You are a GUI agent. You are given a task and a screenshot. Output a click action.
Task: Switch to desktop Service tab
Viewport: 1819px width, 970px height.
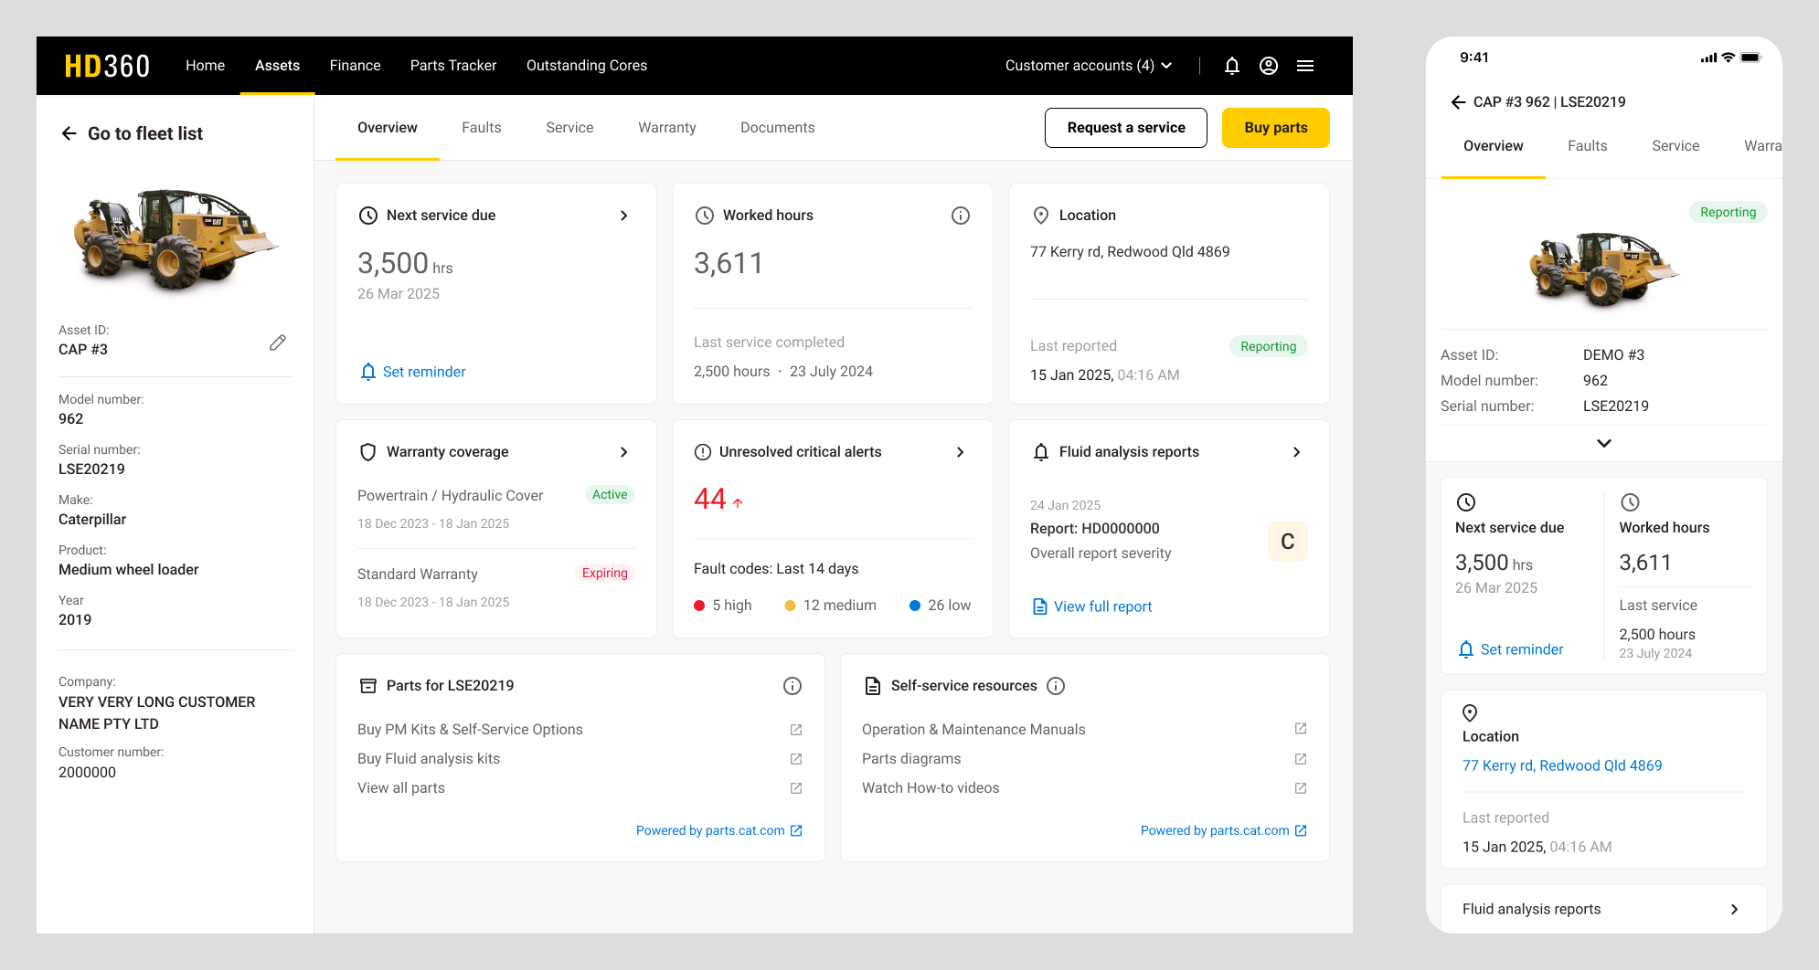point(569,128)
